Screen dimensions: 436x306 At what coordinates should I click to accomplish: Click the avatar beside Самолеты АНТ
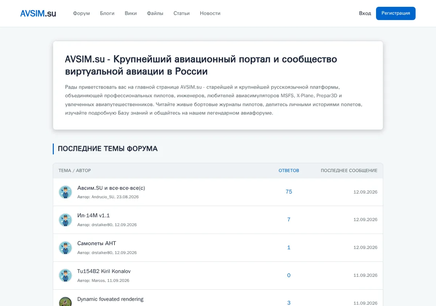(x=65, y=248)
